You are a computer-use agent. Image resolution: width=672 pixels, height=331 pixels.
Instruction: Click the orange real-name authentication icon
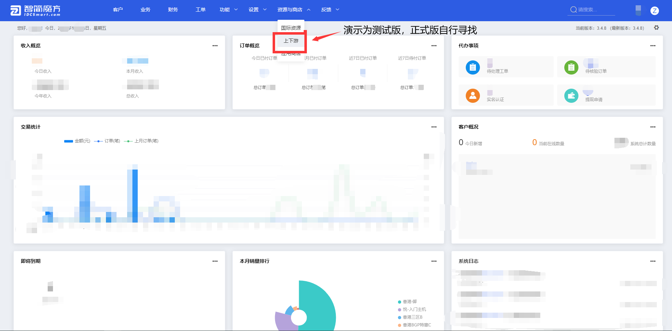point(472,95)
